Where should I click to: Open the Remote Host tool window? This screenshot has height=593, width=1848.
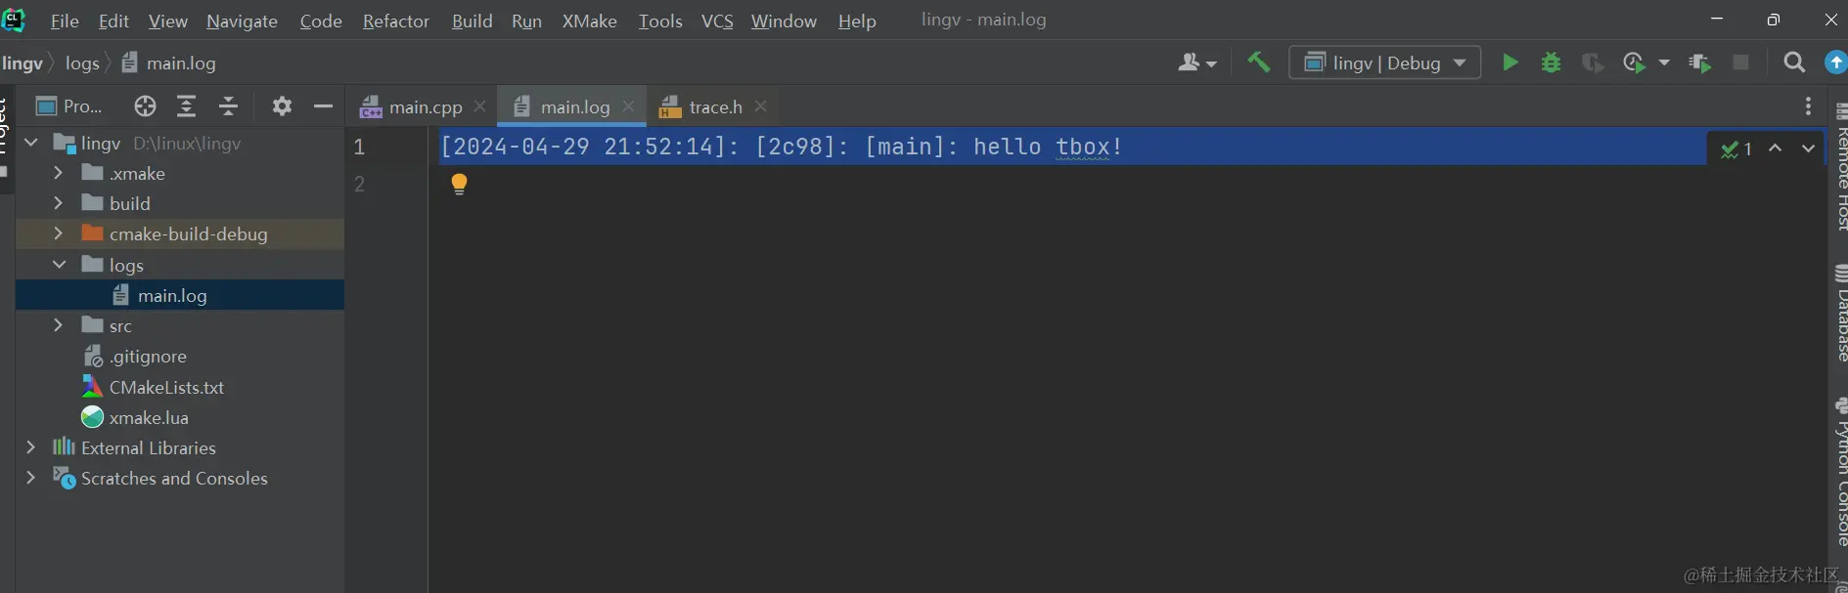tap(1839, 166)
